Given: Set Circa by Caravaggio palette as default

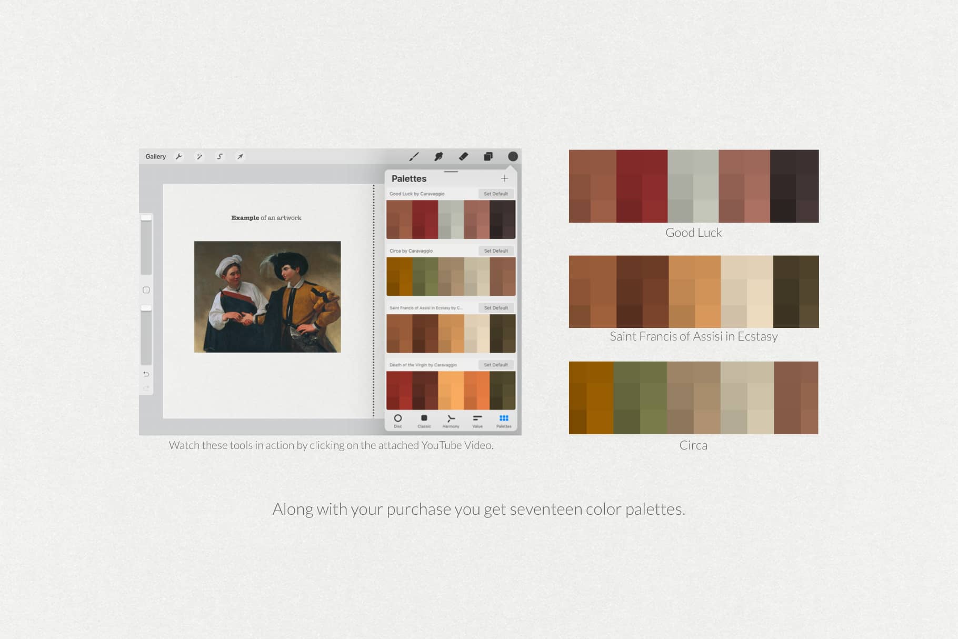Looking at the screenshot, I should point(495,251).
